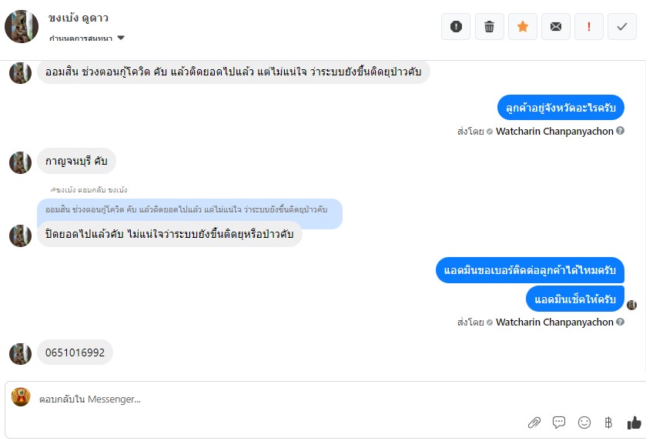Click the page avatar beside reply box
This screenshot has width=646, height=441.
point(21,397)
